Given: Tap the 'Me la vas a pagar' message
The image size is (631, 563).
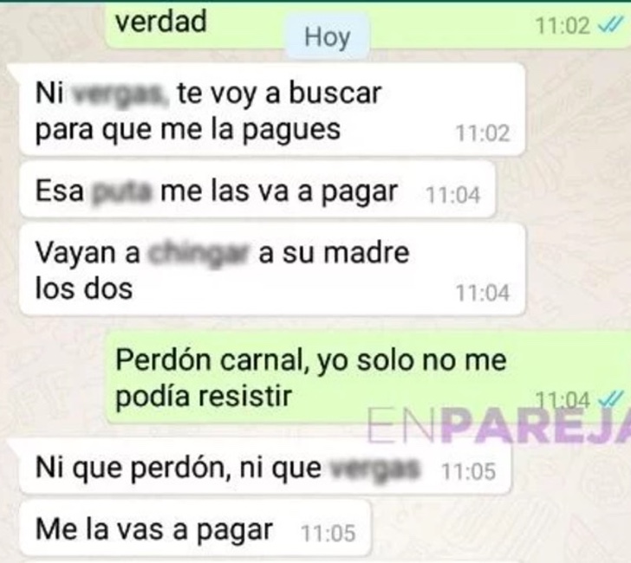Looking at the screenshot, I should pos(195,528).
